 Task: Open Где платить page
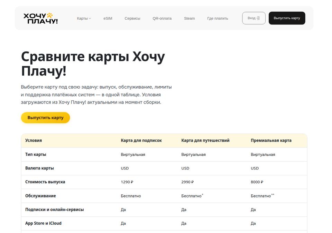(218, 18)
